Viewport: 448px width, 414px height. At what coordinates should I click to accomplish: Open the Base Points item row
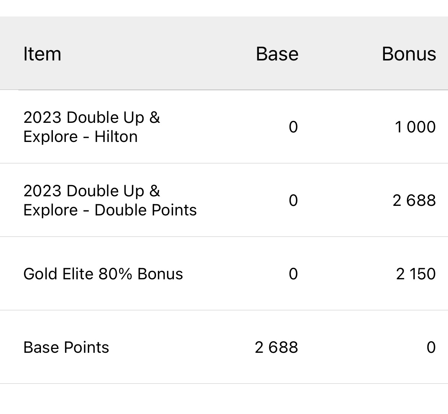point(66,347)
